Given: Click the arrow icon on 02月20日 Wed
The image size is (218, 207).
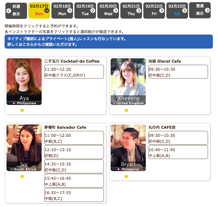Looking at the screenshot, I should [116, 11].
